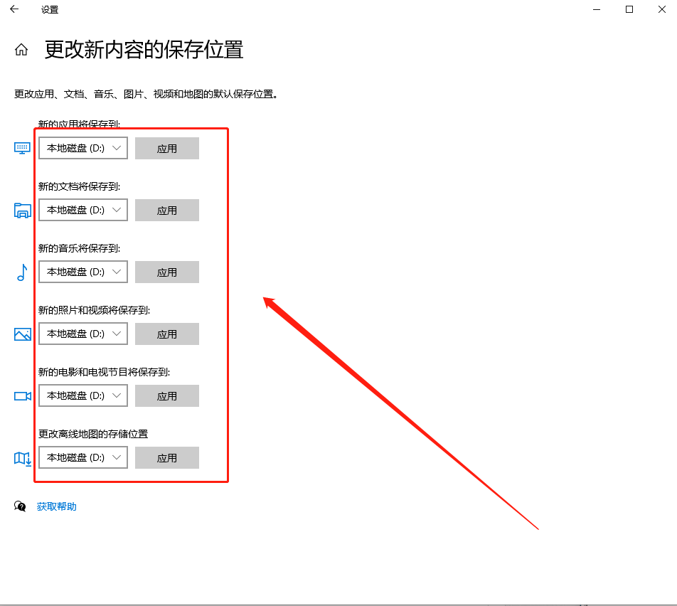Click the offline maps icon
Viewport: 677px width, 606px height.
(x=22, y=457)
